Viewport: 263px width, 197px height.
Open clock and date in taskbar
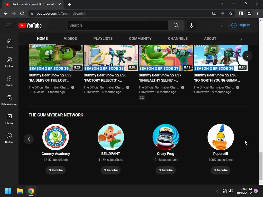click(x=244, y=191)
